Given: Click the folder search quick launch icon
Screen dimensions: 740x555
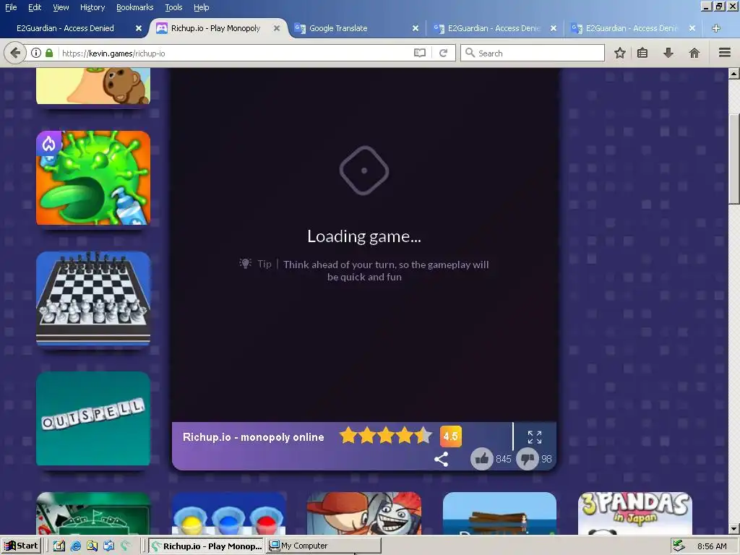Looking at the screenshot, I should (x=92, y=546).
